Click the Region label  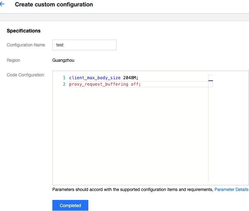pos(14,60)
